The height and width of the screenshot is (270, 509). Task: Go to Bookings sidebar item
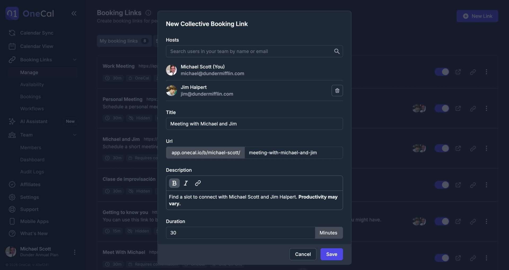click(x=30, y=97)
